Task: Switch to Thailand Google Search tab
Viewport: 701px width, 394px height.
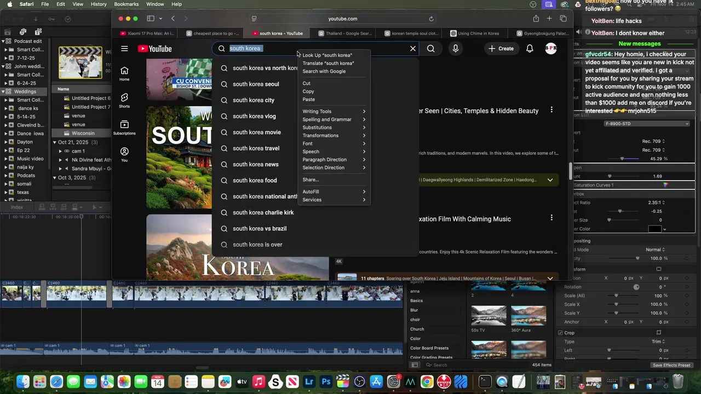Action: [344, 33]
